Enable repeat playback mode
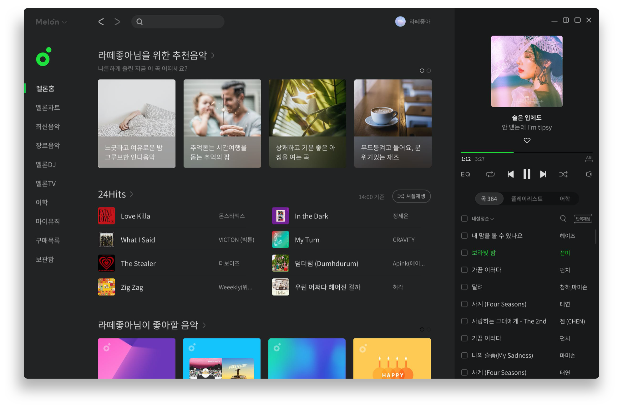The height and width of the screenshot is (408, 618). pyautogui.click(x=490, y=174)
